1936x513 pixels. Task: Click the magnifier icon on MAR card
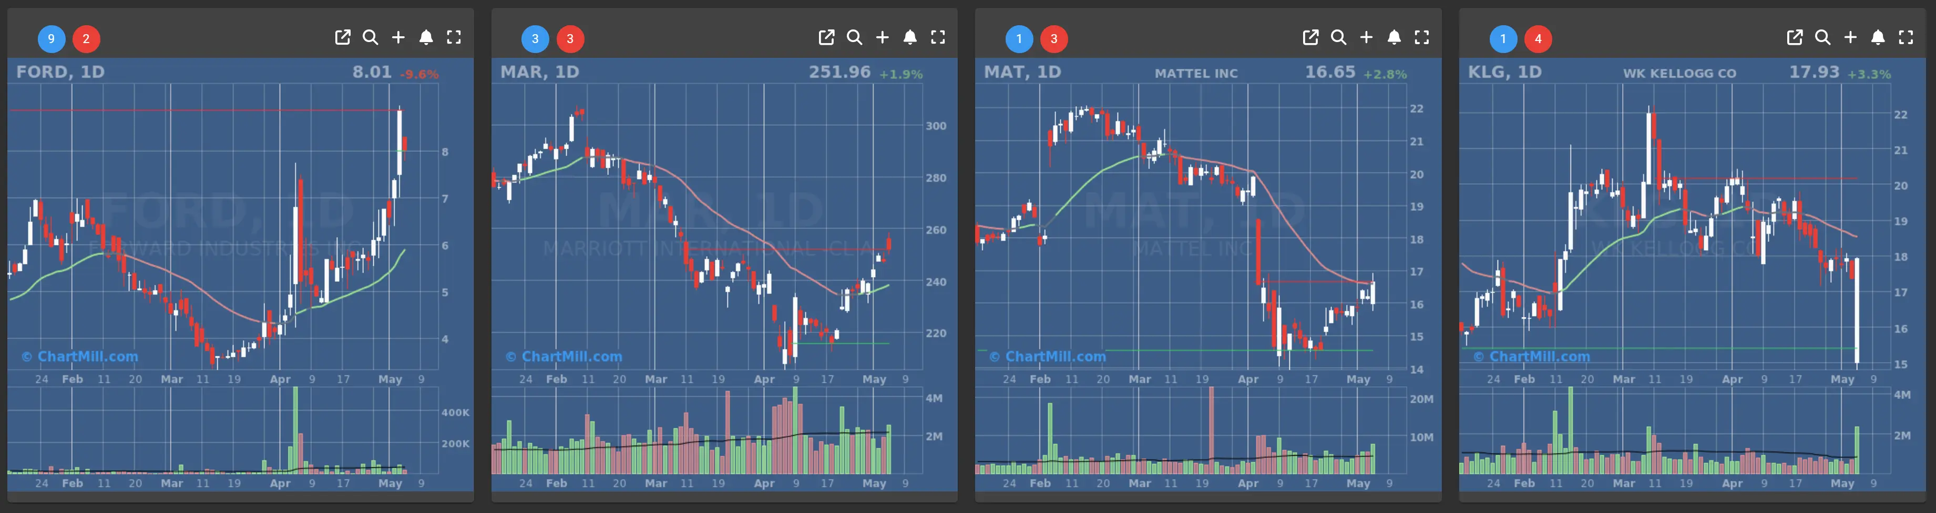pyautogui.click(x=855, y=37)
